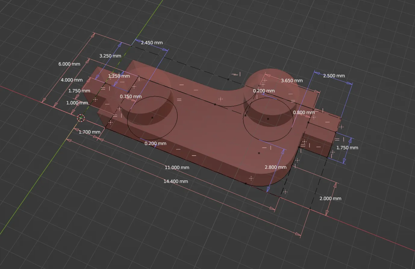Screen dimensions: 415x269
Task: Select the 6.000 mm dimension label
Action: click(x=69, y=64)
